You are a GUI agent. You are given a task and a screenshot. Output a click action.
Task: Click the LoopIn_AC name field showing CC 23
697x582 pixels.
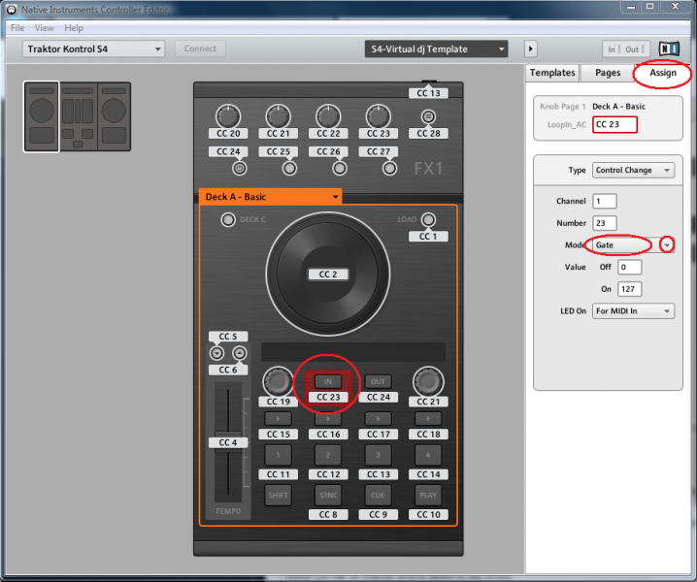[614, 124]
